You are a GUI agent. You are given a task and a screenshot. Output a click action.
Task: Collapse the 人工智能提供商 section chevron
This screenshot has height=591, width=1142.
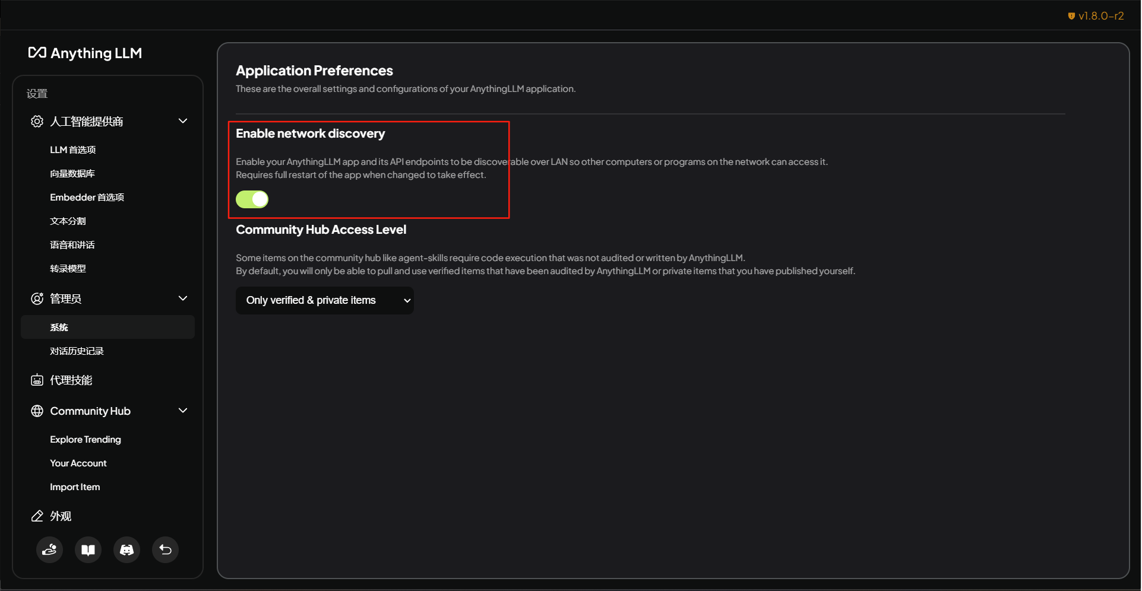point(183,121)
